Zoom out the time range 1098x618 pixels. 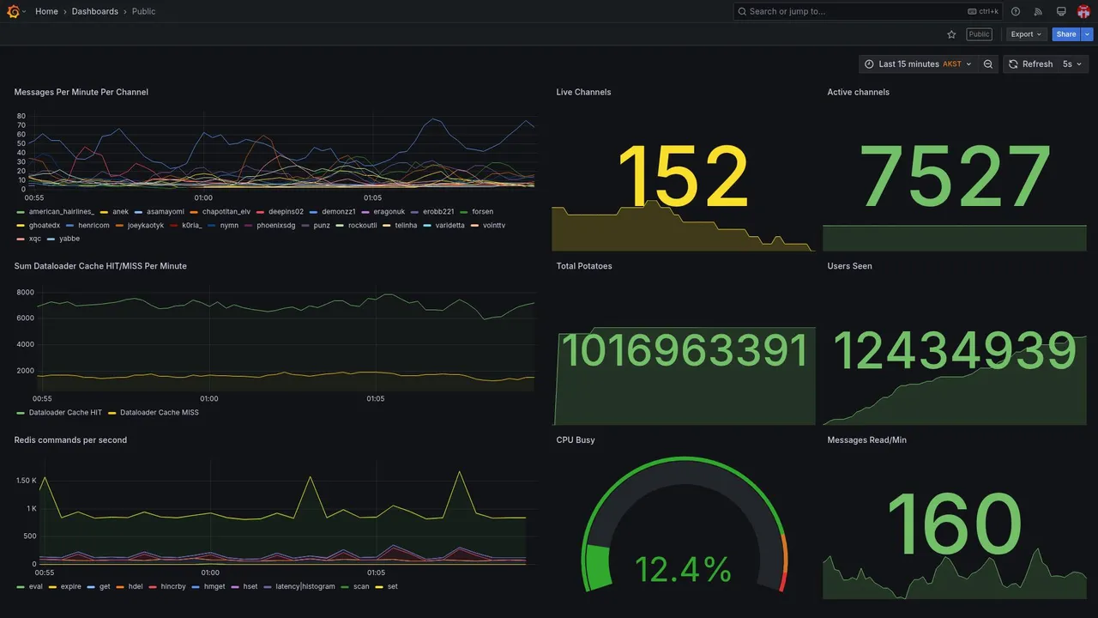click(x=988, y=64)
